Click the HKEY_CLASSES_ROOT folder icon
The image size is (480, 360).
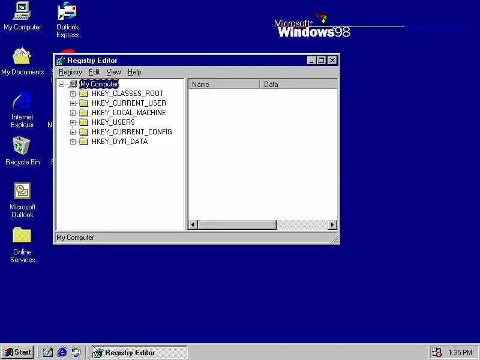pyautogui.click(x=84, y=94)
